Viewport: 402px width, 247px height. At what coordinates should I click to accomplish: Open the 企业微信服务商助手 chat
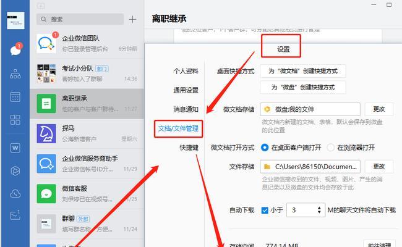click(x=87, y=164)
